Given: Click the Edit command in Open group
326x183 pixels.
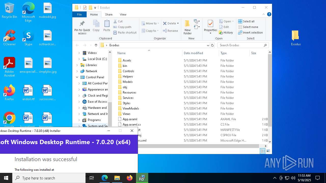Looking at the screenshot, I should [x=224, y=27].
